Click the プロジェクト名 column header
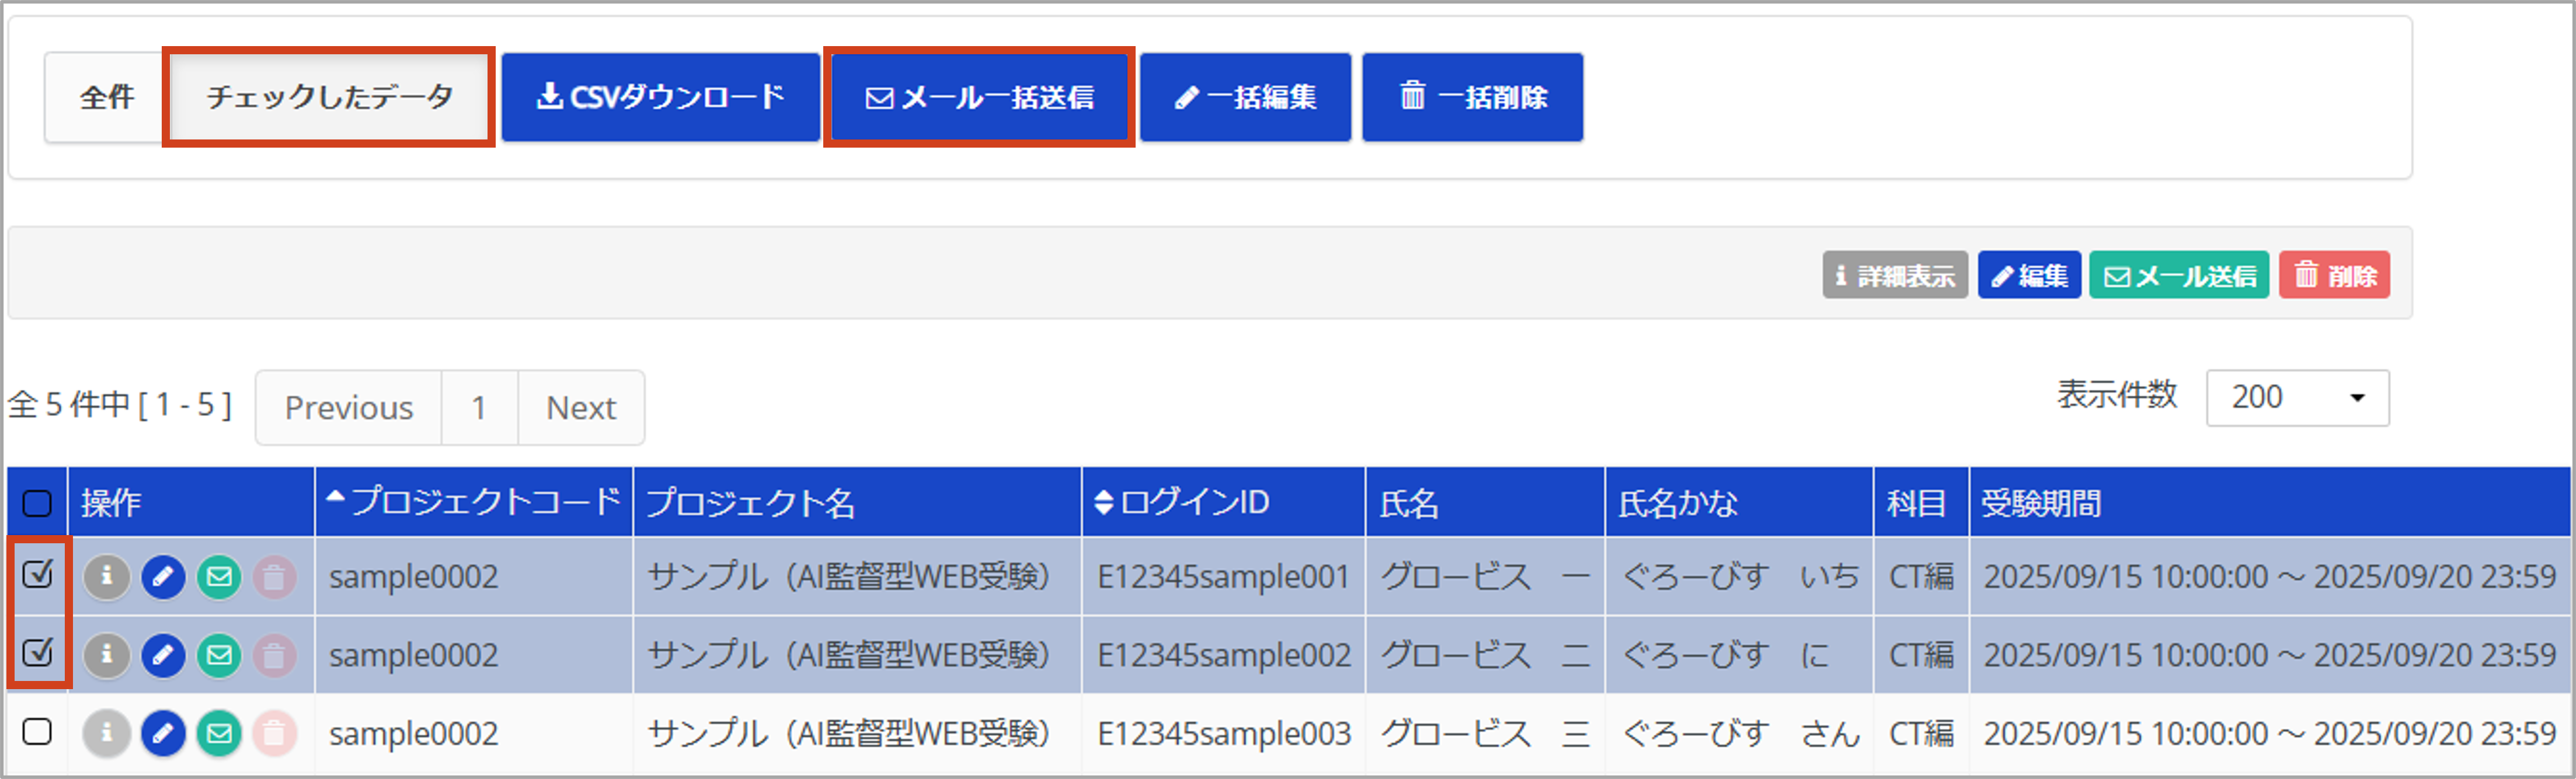 click(x=857, y=501)
